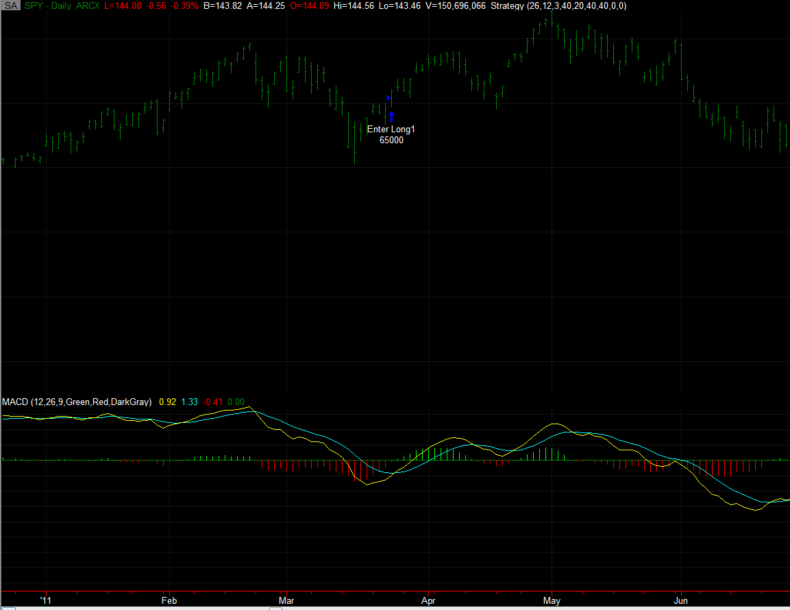Click the net change '-0.56' value
790x610 pixels.
tap(156, 5)
